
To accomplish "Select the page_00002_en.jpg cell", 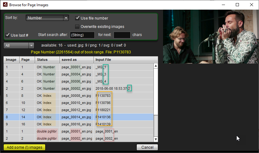I will pos(76,88).
